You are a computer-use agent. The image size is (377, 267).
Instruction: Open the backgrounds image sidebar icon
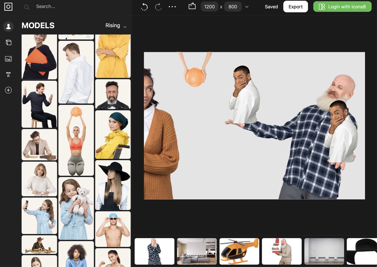pyautogui.click(x=9, y=59)
